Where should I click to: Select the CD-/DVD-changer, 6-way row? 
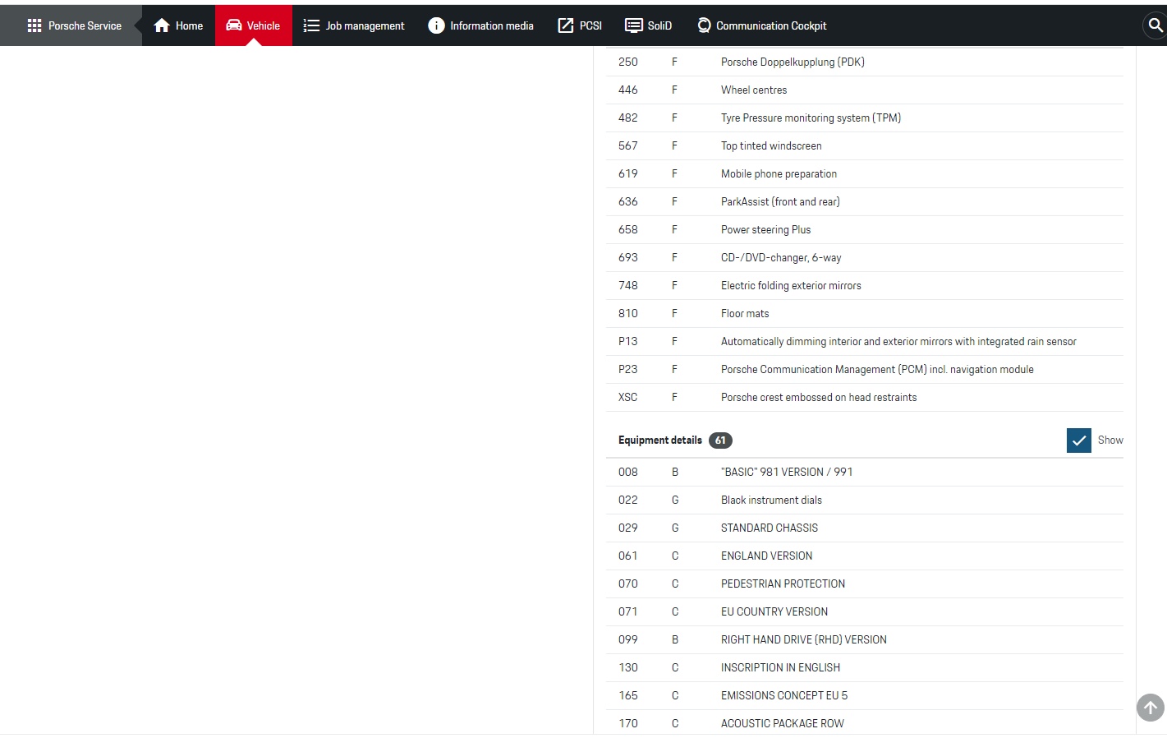pyautogui.click(x=865, y=257)
